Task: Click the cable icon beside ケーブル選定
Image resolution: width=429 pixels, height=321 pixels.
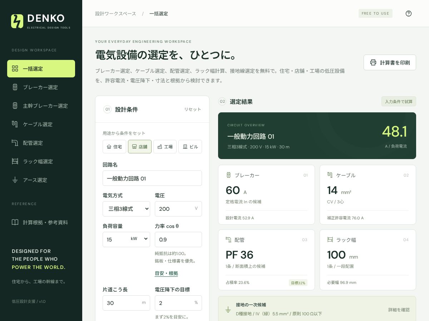Action: (15, 124)
